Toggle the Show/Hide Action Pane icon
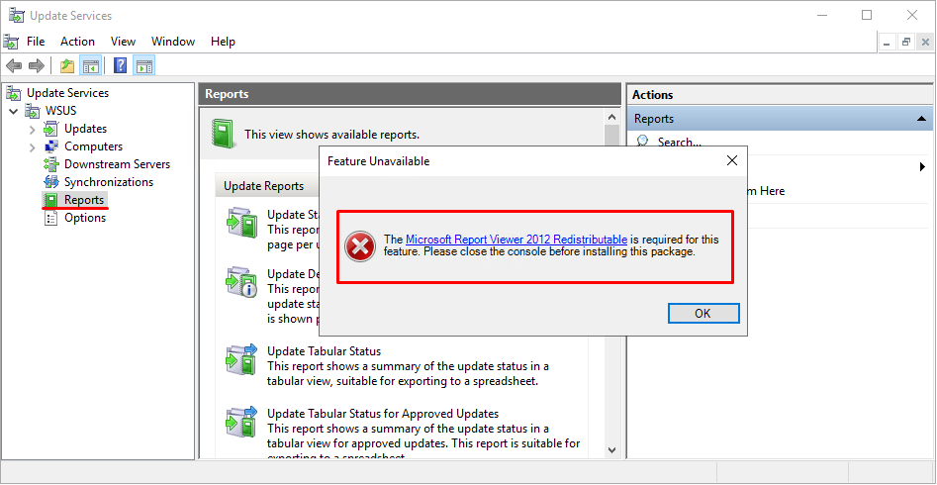The height and width of the screenshot is (485, 937). (x=143, y=65)
